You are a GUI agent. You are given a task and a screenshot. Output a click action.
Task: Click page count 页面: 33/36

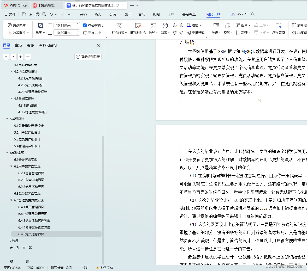click(12, 268)
